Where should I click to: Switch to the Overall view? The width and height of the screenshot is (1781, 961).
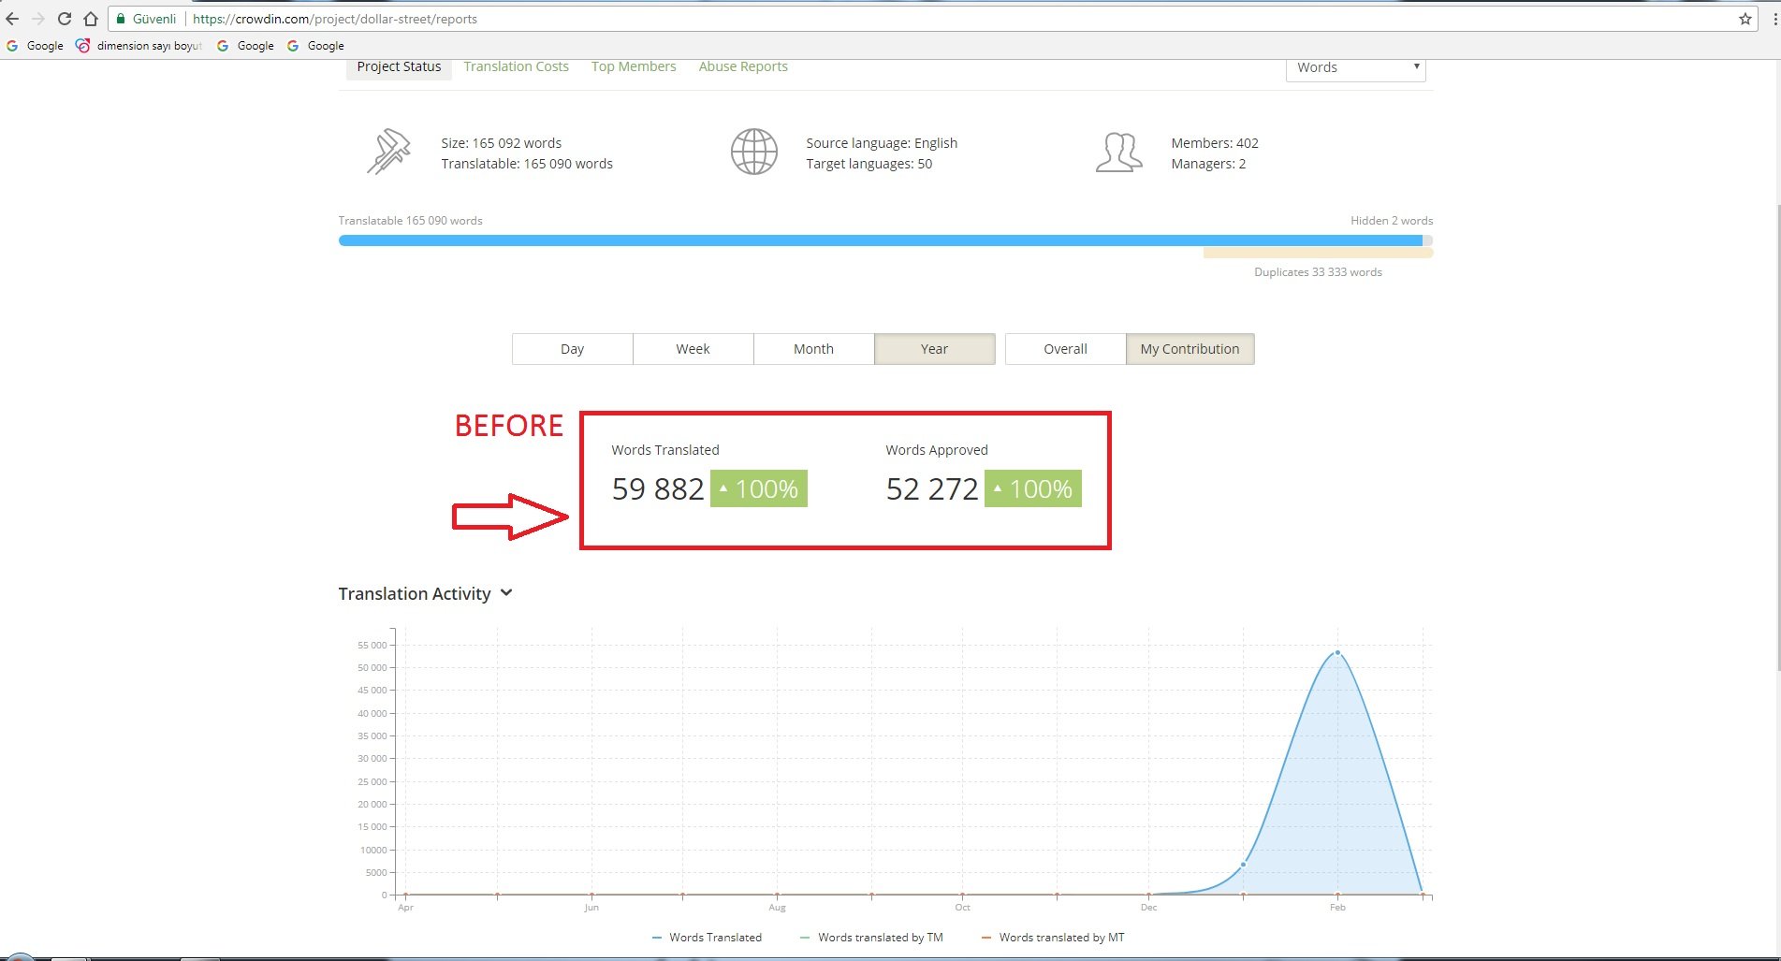(x=1065, y=349)
